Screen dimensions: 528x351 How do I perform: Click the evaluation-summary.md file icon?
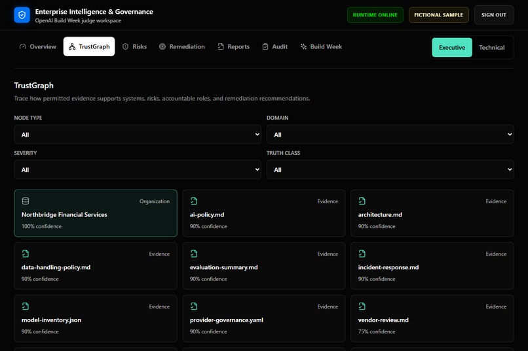(194, 254)
